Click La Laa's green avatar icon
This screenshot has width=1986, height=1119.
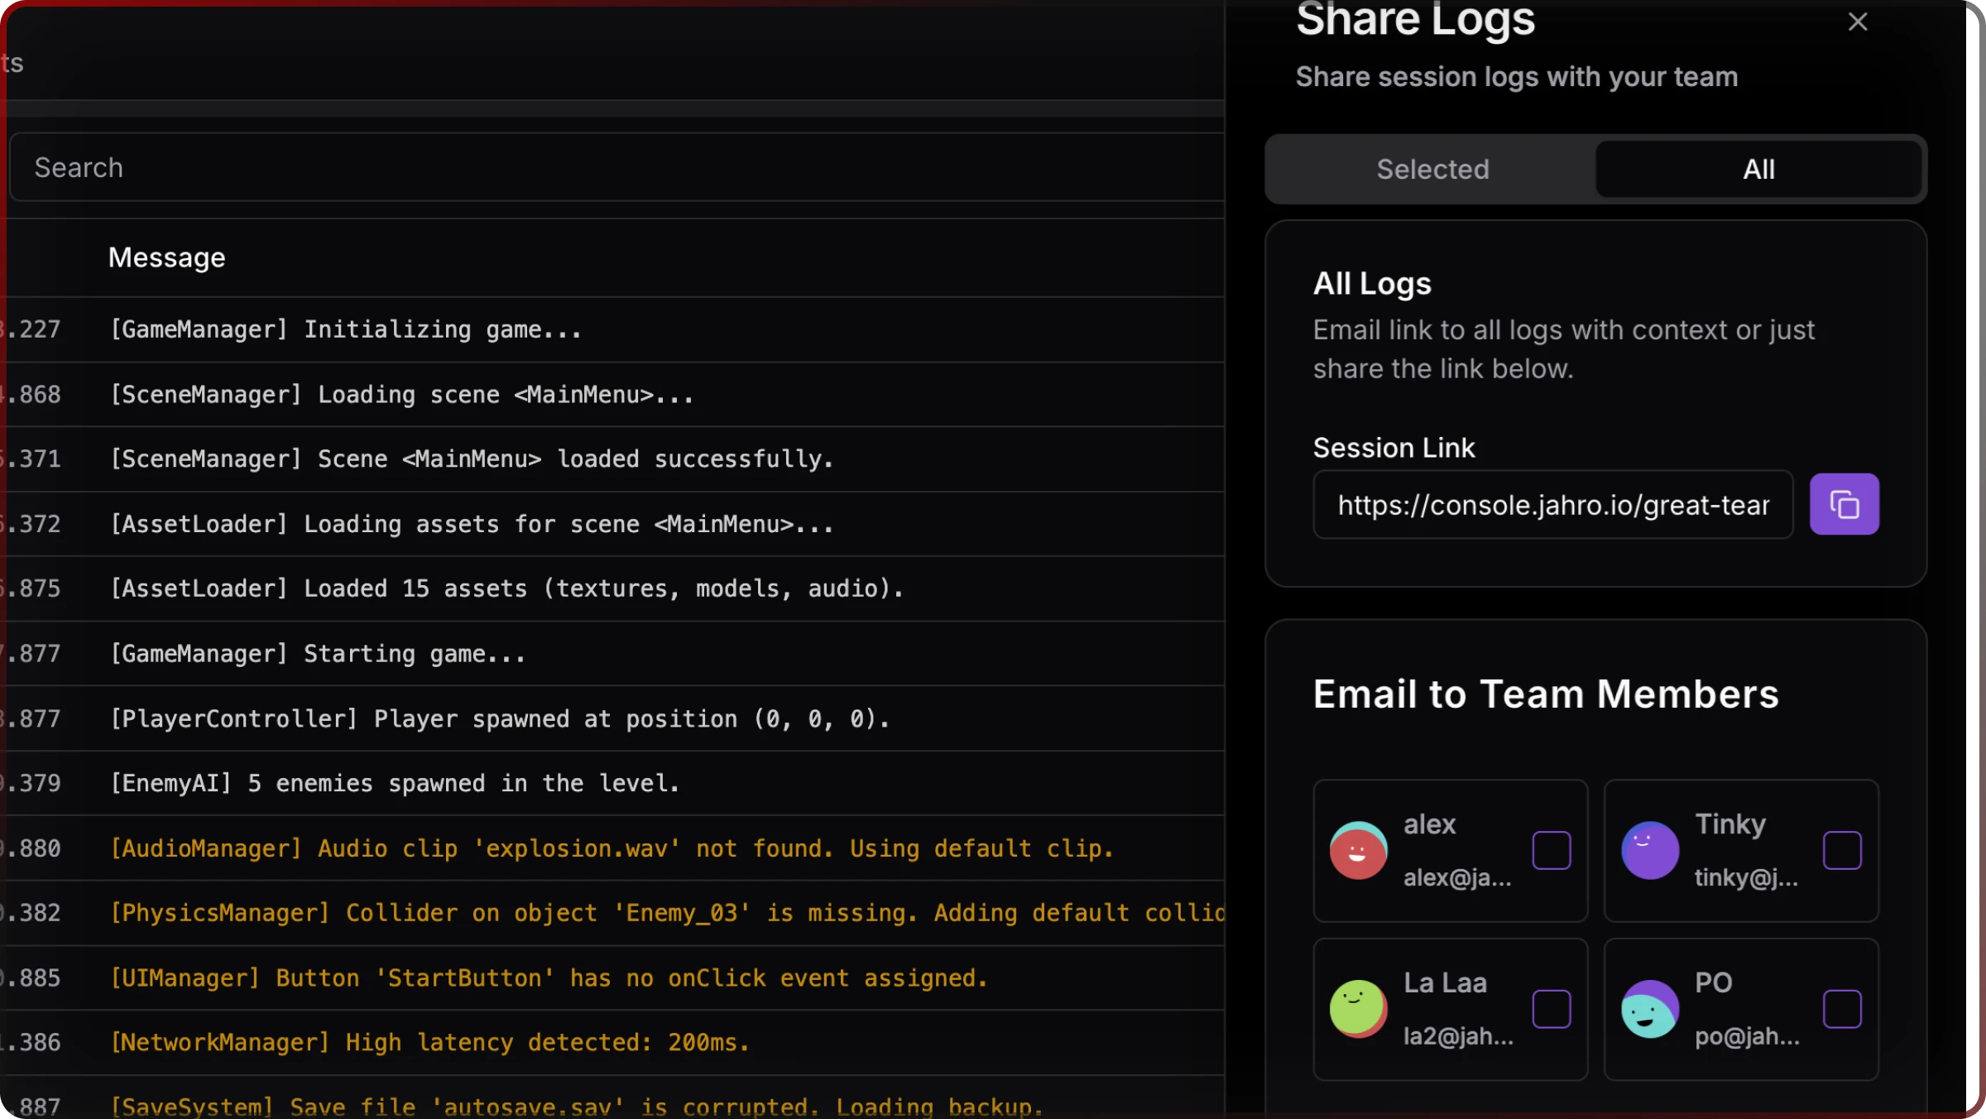tap(1358, 1008)
